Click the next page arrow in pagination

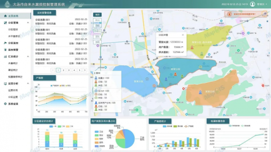pos(85,70)
